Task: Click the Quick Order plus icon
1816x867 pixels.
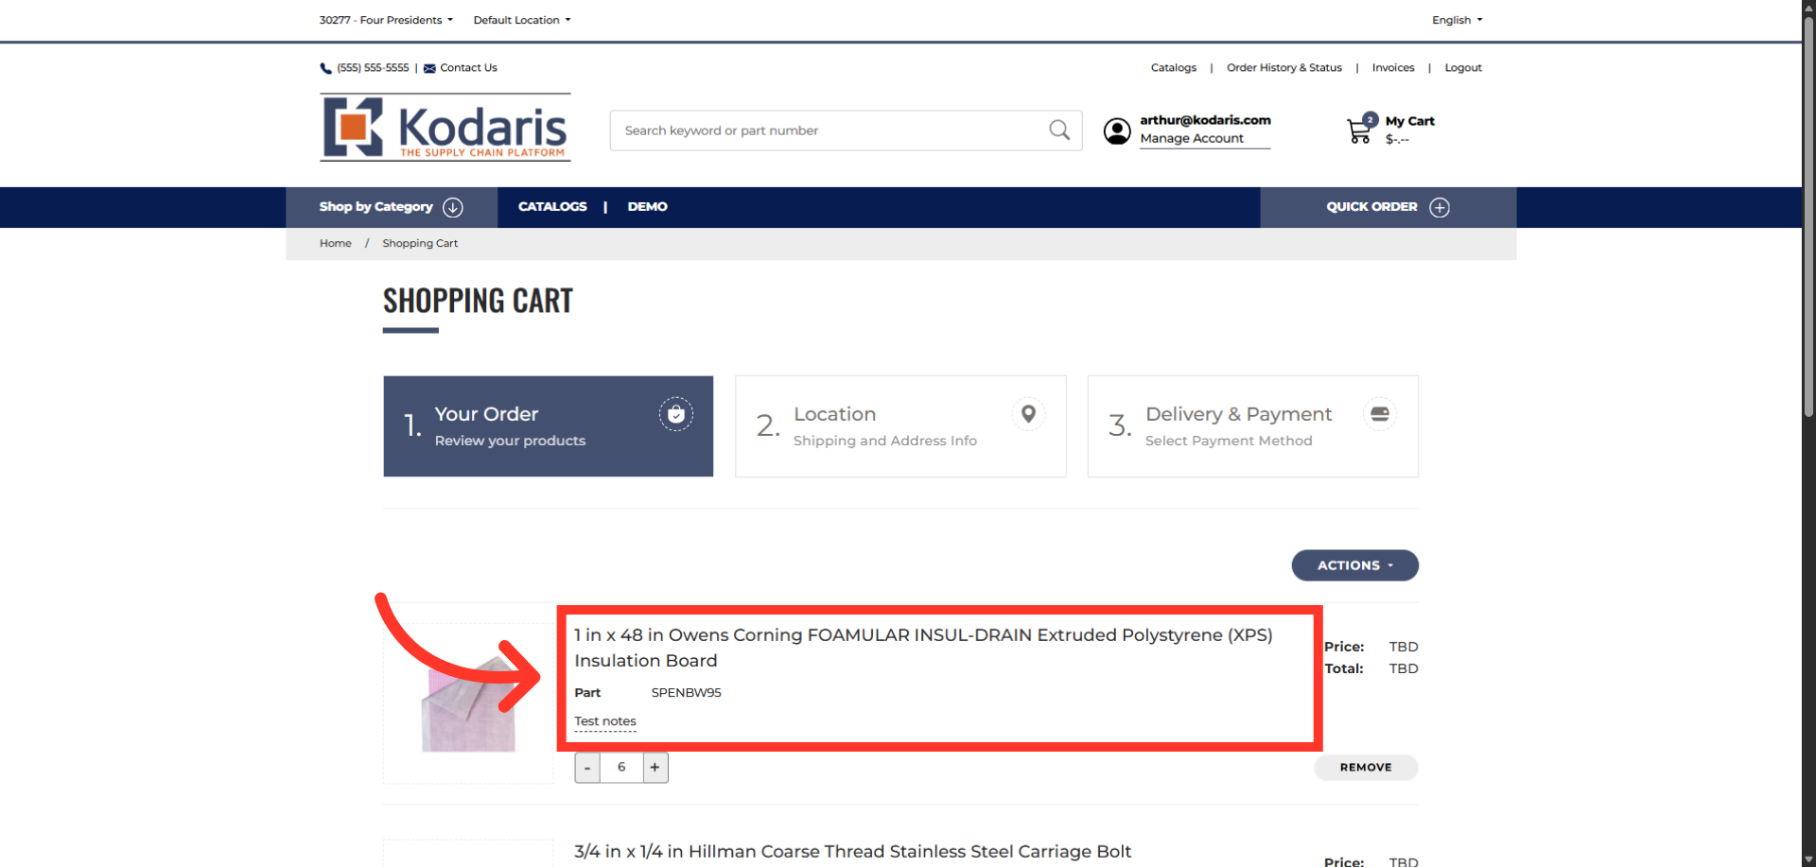Action: (1440, 207)
